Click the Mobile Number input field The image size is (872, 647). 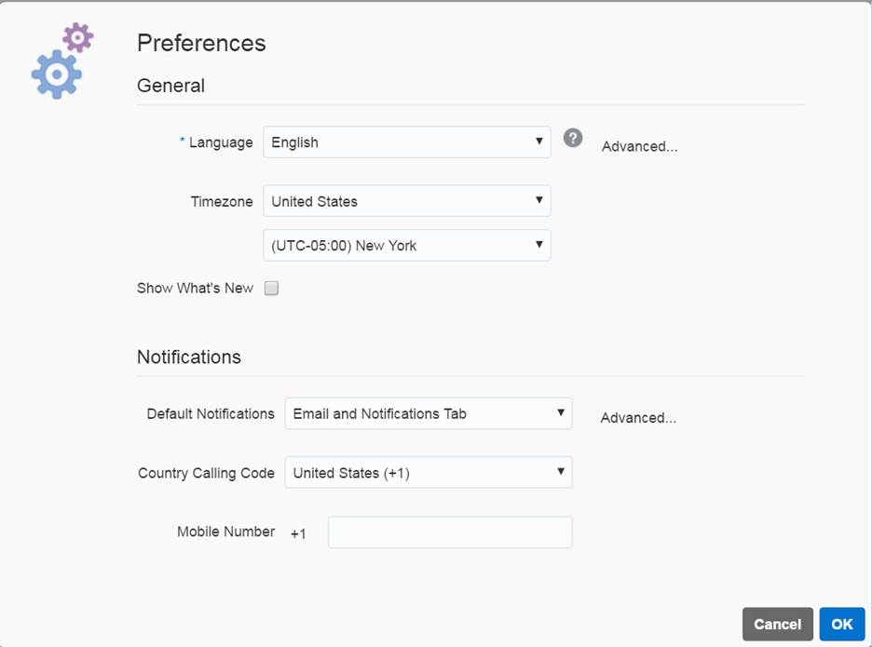[450, 532]
